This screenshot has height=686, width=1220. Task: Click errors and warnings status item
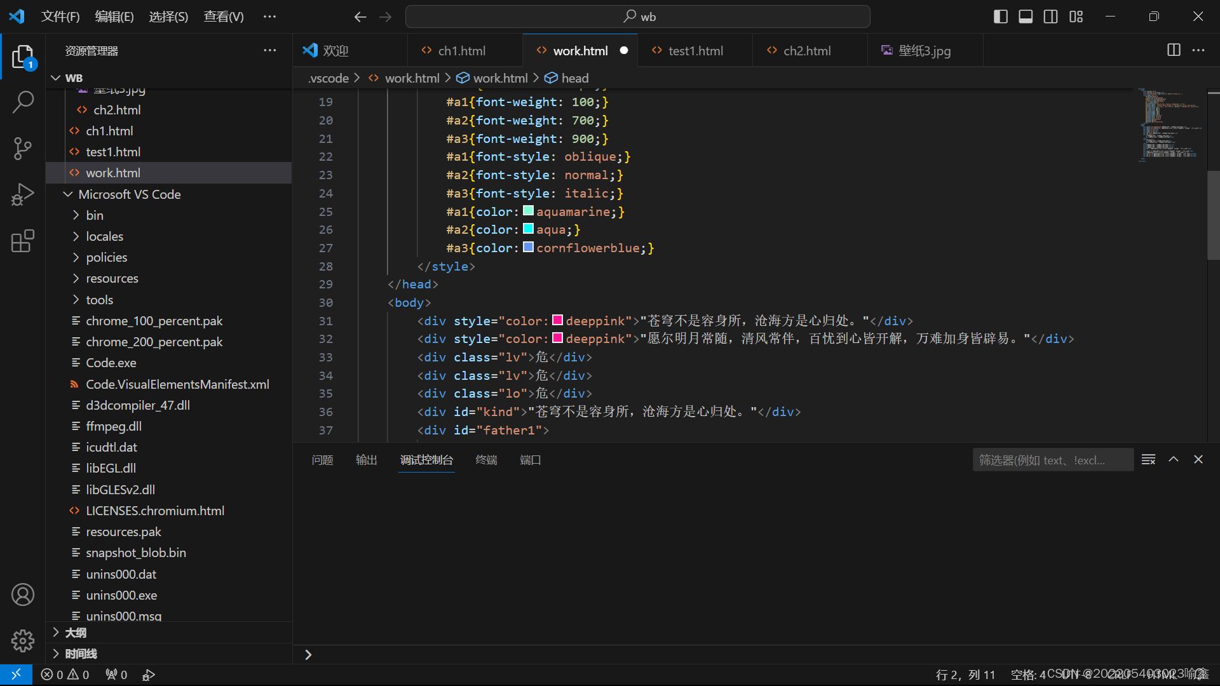[65, 675]
